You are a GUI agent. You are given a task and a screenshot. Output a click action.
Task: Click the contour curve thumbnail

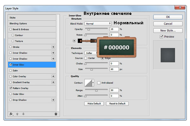[88, 83]
